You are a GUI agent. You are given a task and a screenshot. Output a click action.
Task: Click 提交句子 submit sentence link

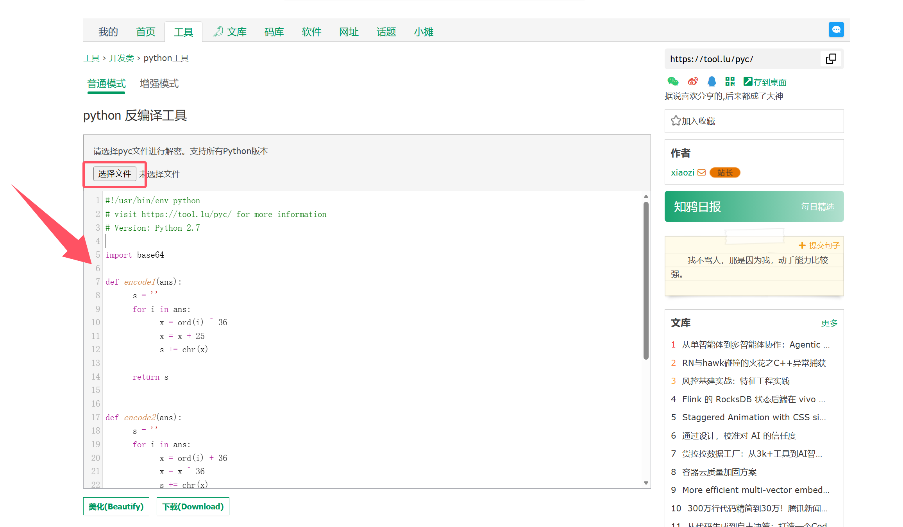point(819,245)
